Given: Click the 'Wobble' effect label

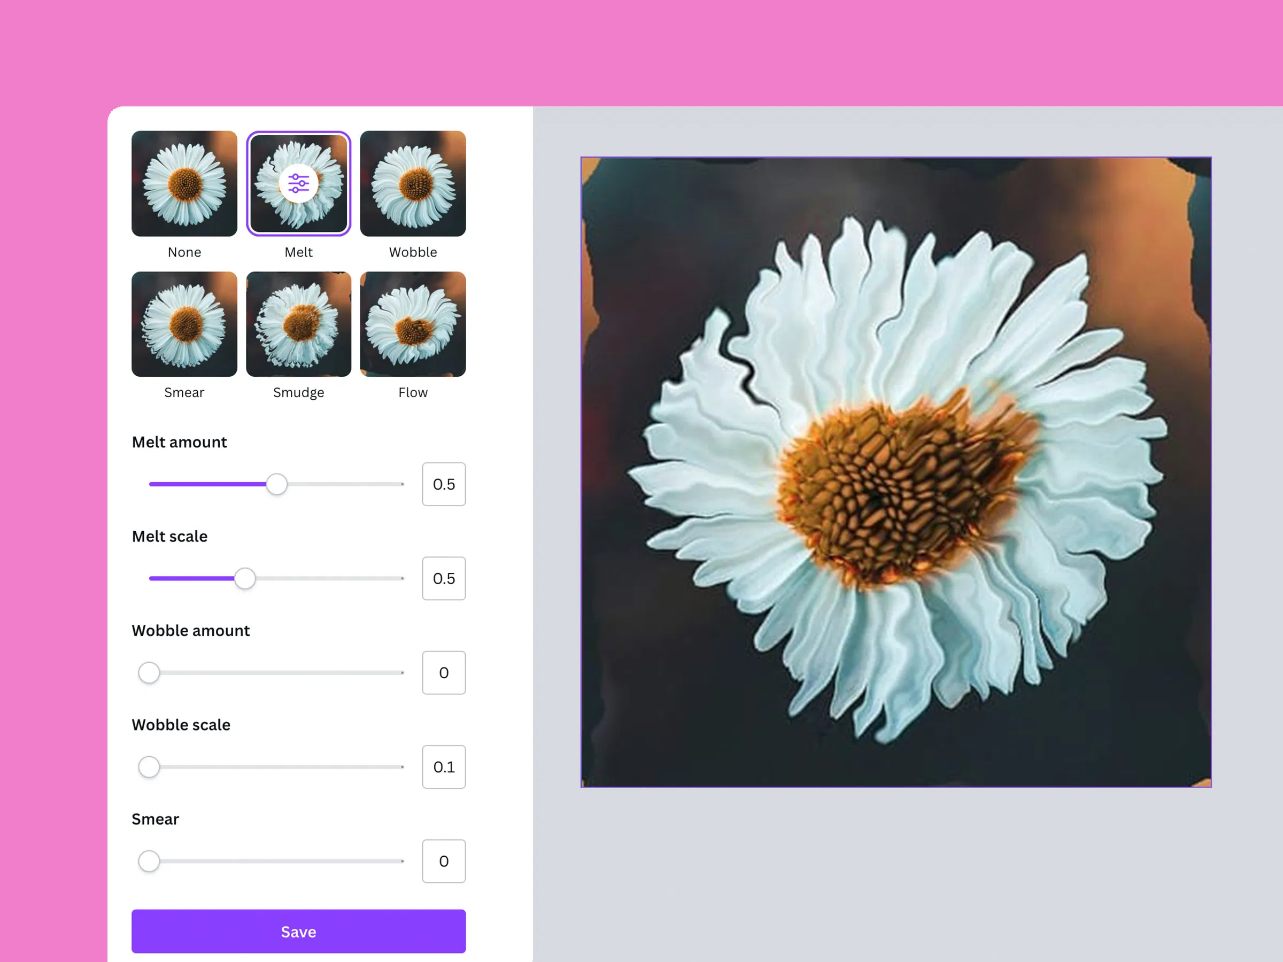Looking at the screenshot, I should coord(413,252).
